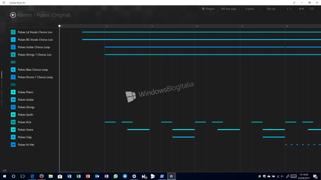This screenshot has width=321, height=180.
Task: Select Pulses Guitar Chorus Loop track name
Action: 34,47
